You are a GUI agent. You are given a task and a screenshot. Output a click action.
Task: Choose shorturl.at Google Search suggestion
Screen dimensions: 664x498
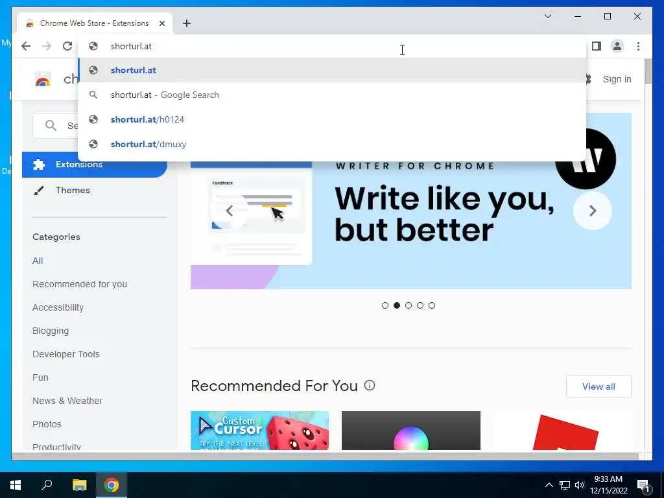click(332, 95)
